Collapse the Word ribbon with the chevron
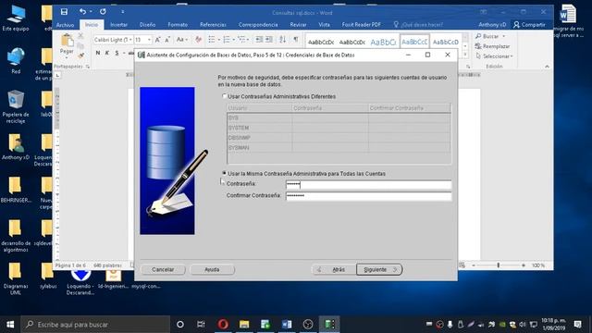This screenshot has height=333, width=592. click(547, 67)
